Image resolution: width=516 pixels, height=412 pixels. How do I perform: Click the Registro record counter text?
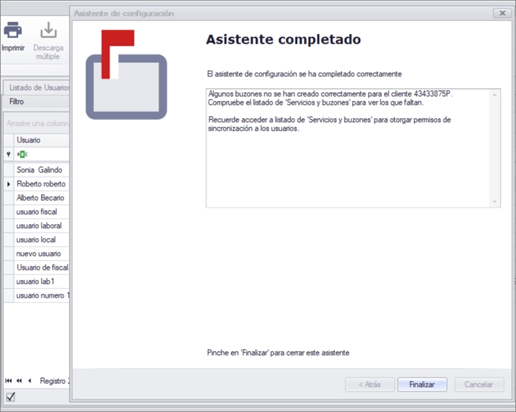click(x=54, y=381)
